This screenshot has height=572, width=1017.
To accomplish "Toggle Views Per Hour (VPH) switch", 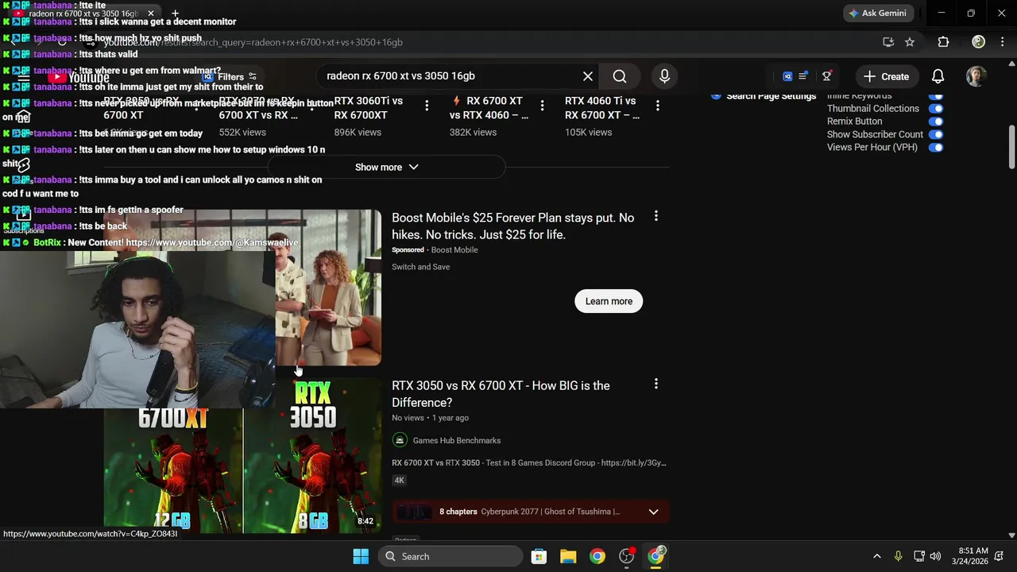I will click(x=936, y=147).
